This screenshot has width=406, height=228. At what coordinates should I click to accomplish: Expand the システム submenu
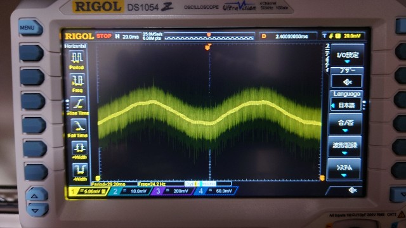click(x=344, y=170)
